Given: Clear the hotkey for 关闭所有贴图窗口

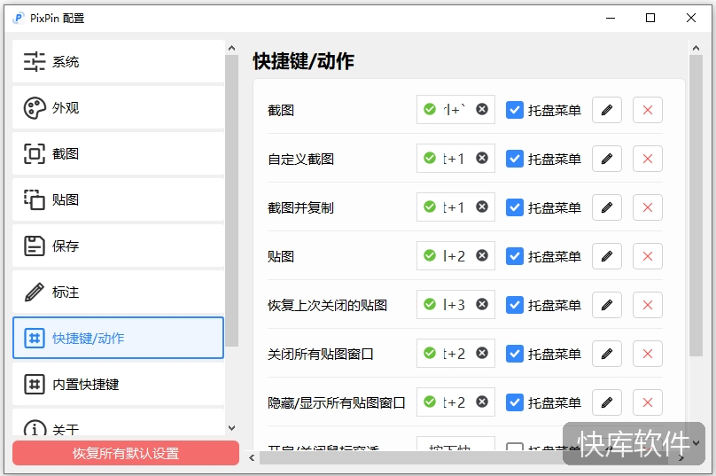Looking at the screenshot, I should click(482, 353).
